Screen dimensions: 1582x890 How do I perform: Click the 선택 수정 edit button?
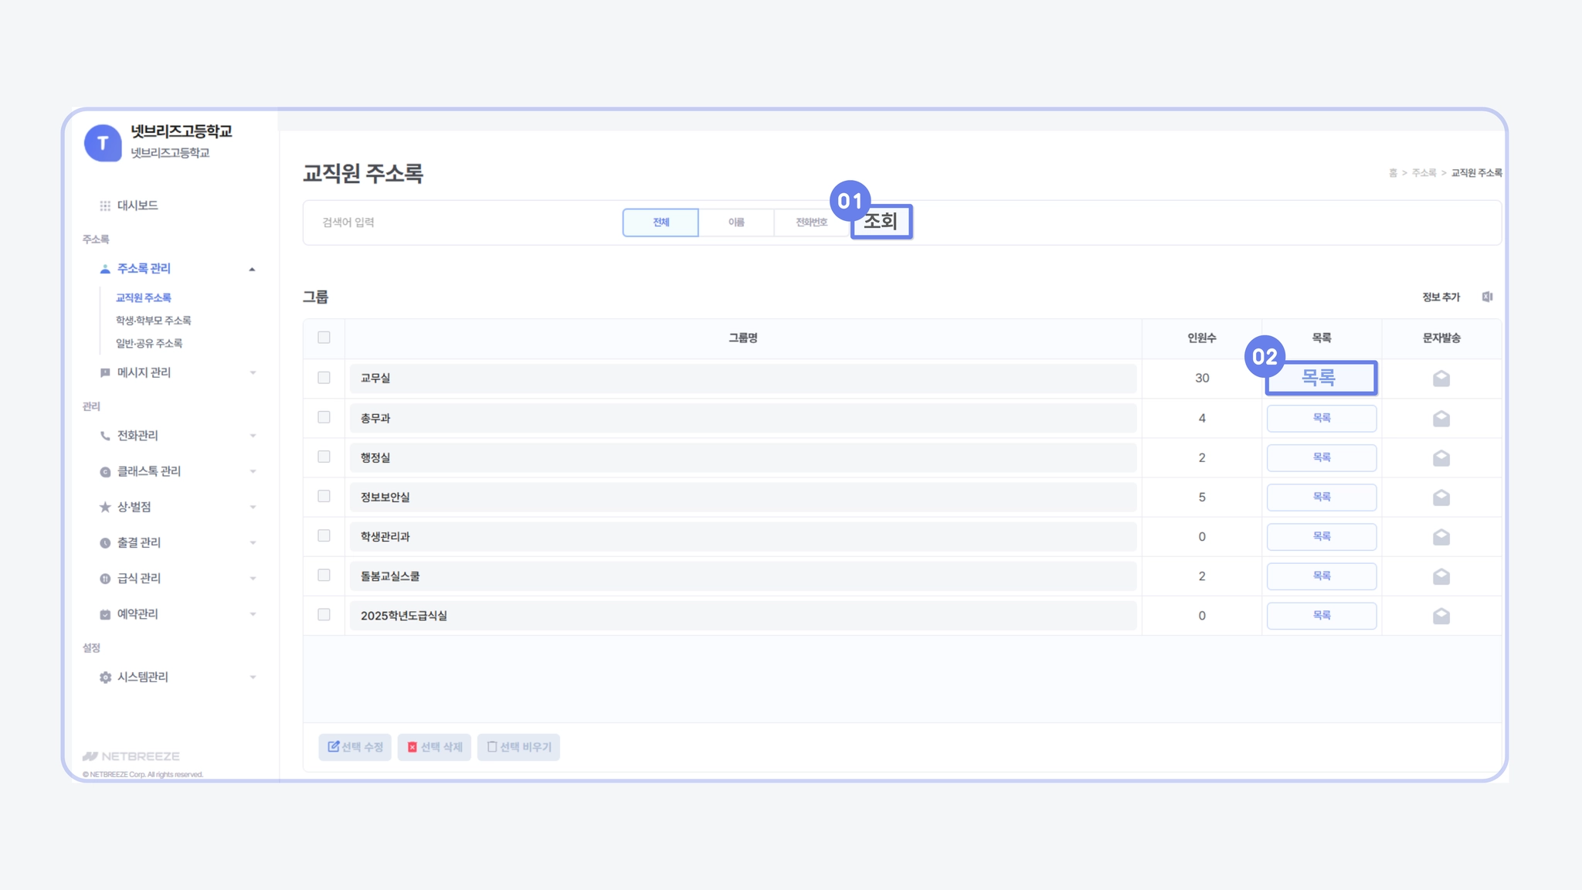tap(355, 747)
